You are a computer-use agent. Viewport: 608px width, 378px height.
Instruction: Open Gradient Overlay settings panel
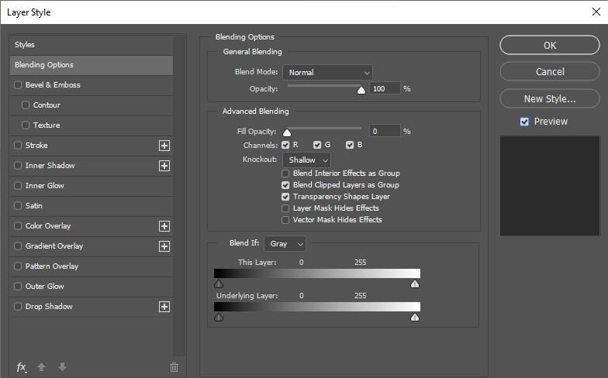(54, 246)
